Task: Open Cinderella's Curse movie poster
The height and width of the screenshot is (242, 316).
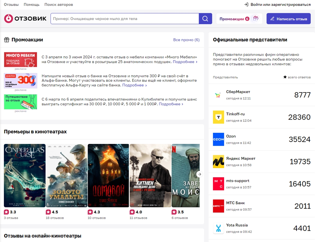Action: click(x=25, y=176)
